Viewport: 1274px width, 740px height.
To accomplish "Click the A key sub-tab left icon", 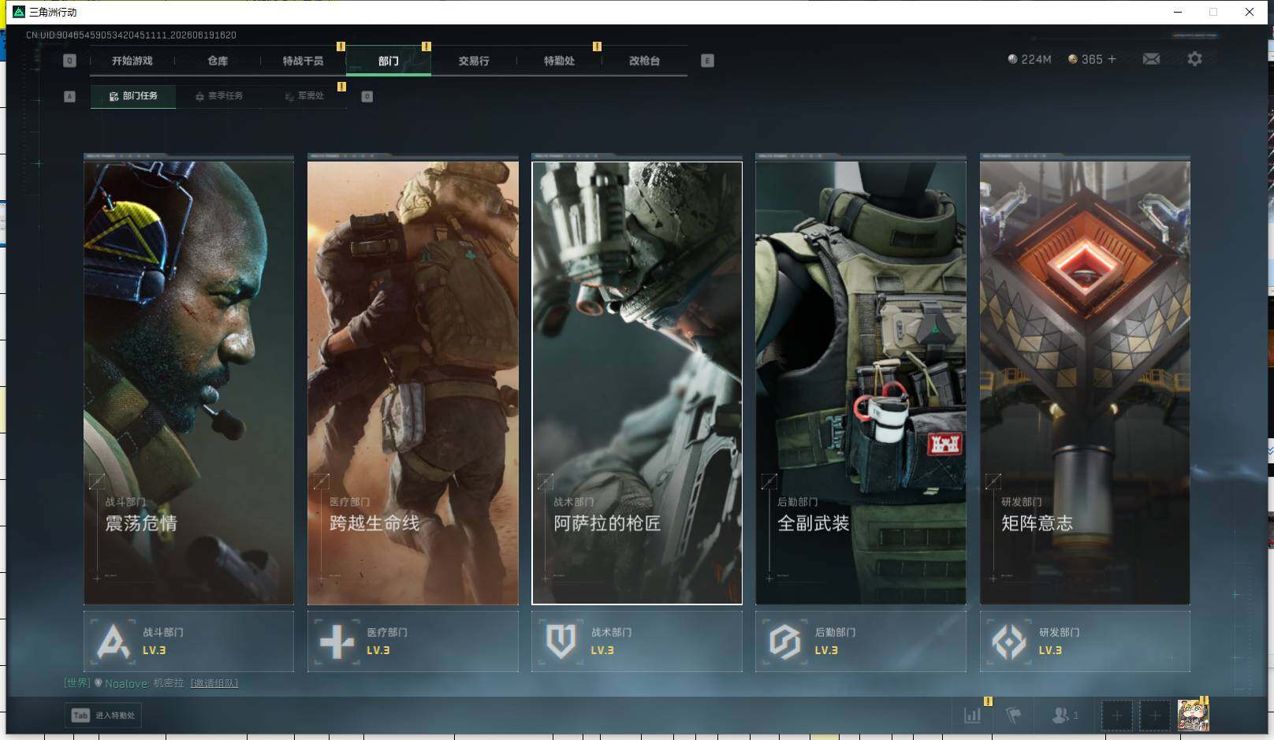I will pyautogui.click(x=69, y=96).
